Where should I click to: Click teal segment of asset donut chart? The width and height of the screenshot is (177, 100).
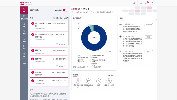(91, 28)
